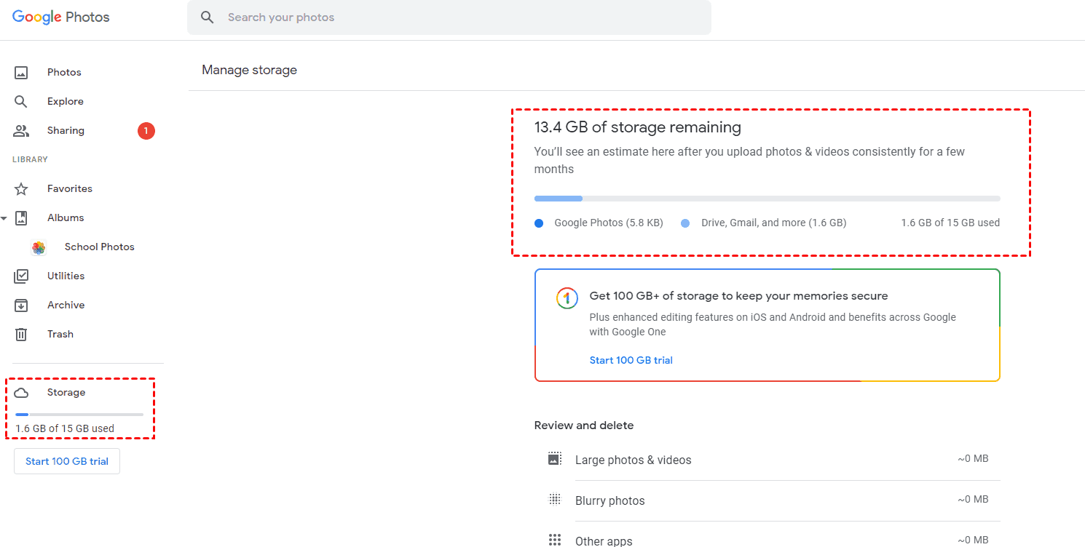Screen dimensions: 1085x547
Task: Click the Archive box icon
Action: point(21,306)
